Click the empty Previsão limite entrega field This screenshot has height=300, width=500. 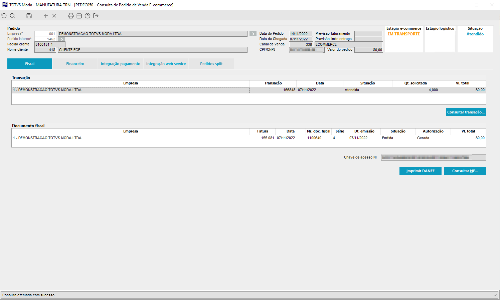click(x=369, y=39)
